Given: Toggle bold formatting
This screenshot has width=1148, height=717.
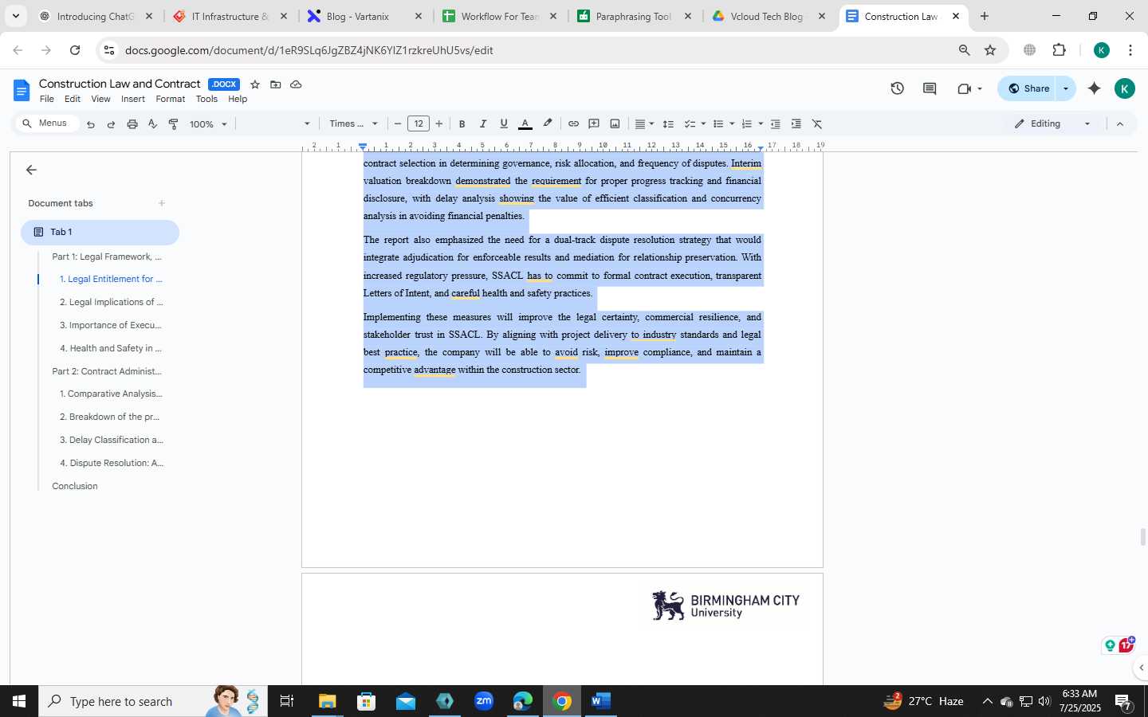Looking at the screenshot, I should tap(462, 124).
